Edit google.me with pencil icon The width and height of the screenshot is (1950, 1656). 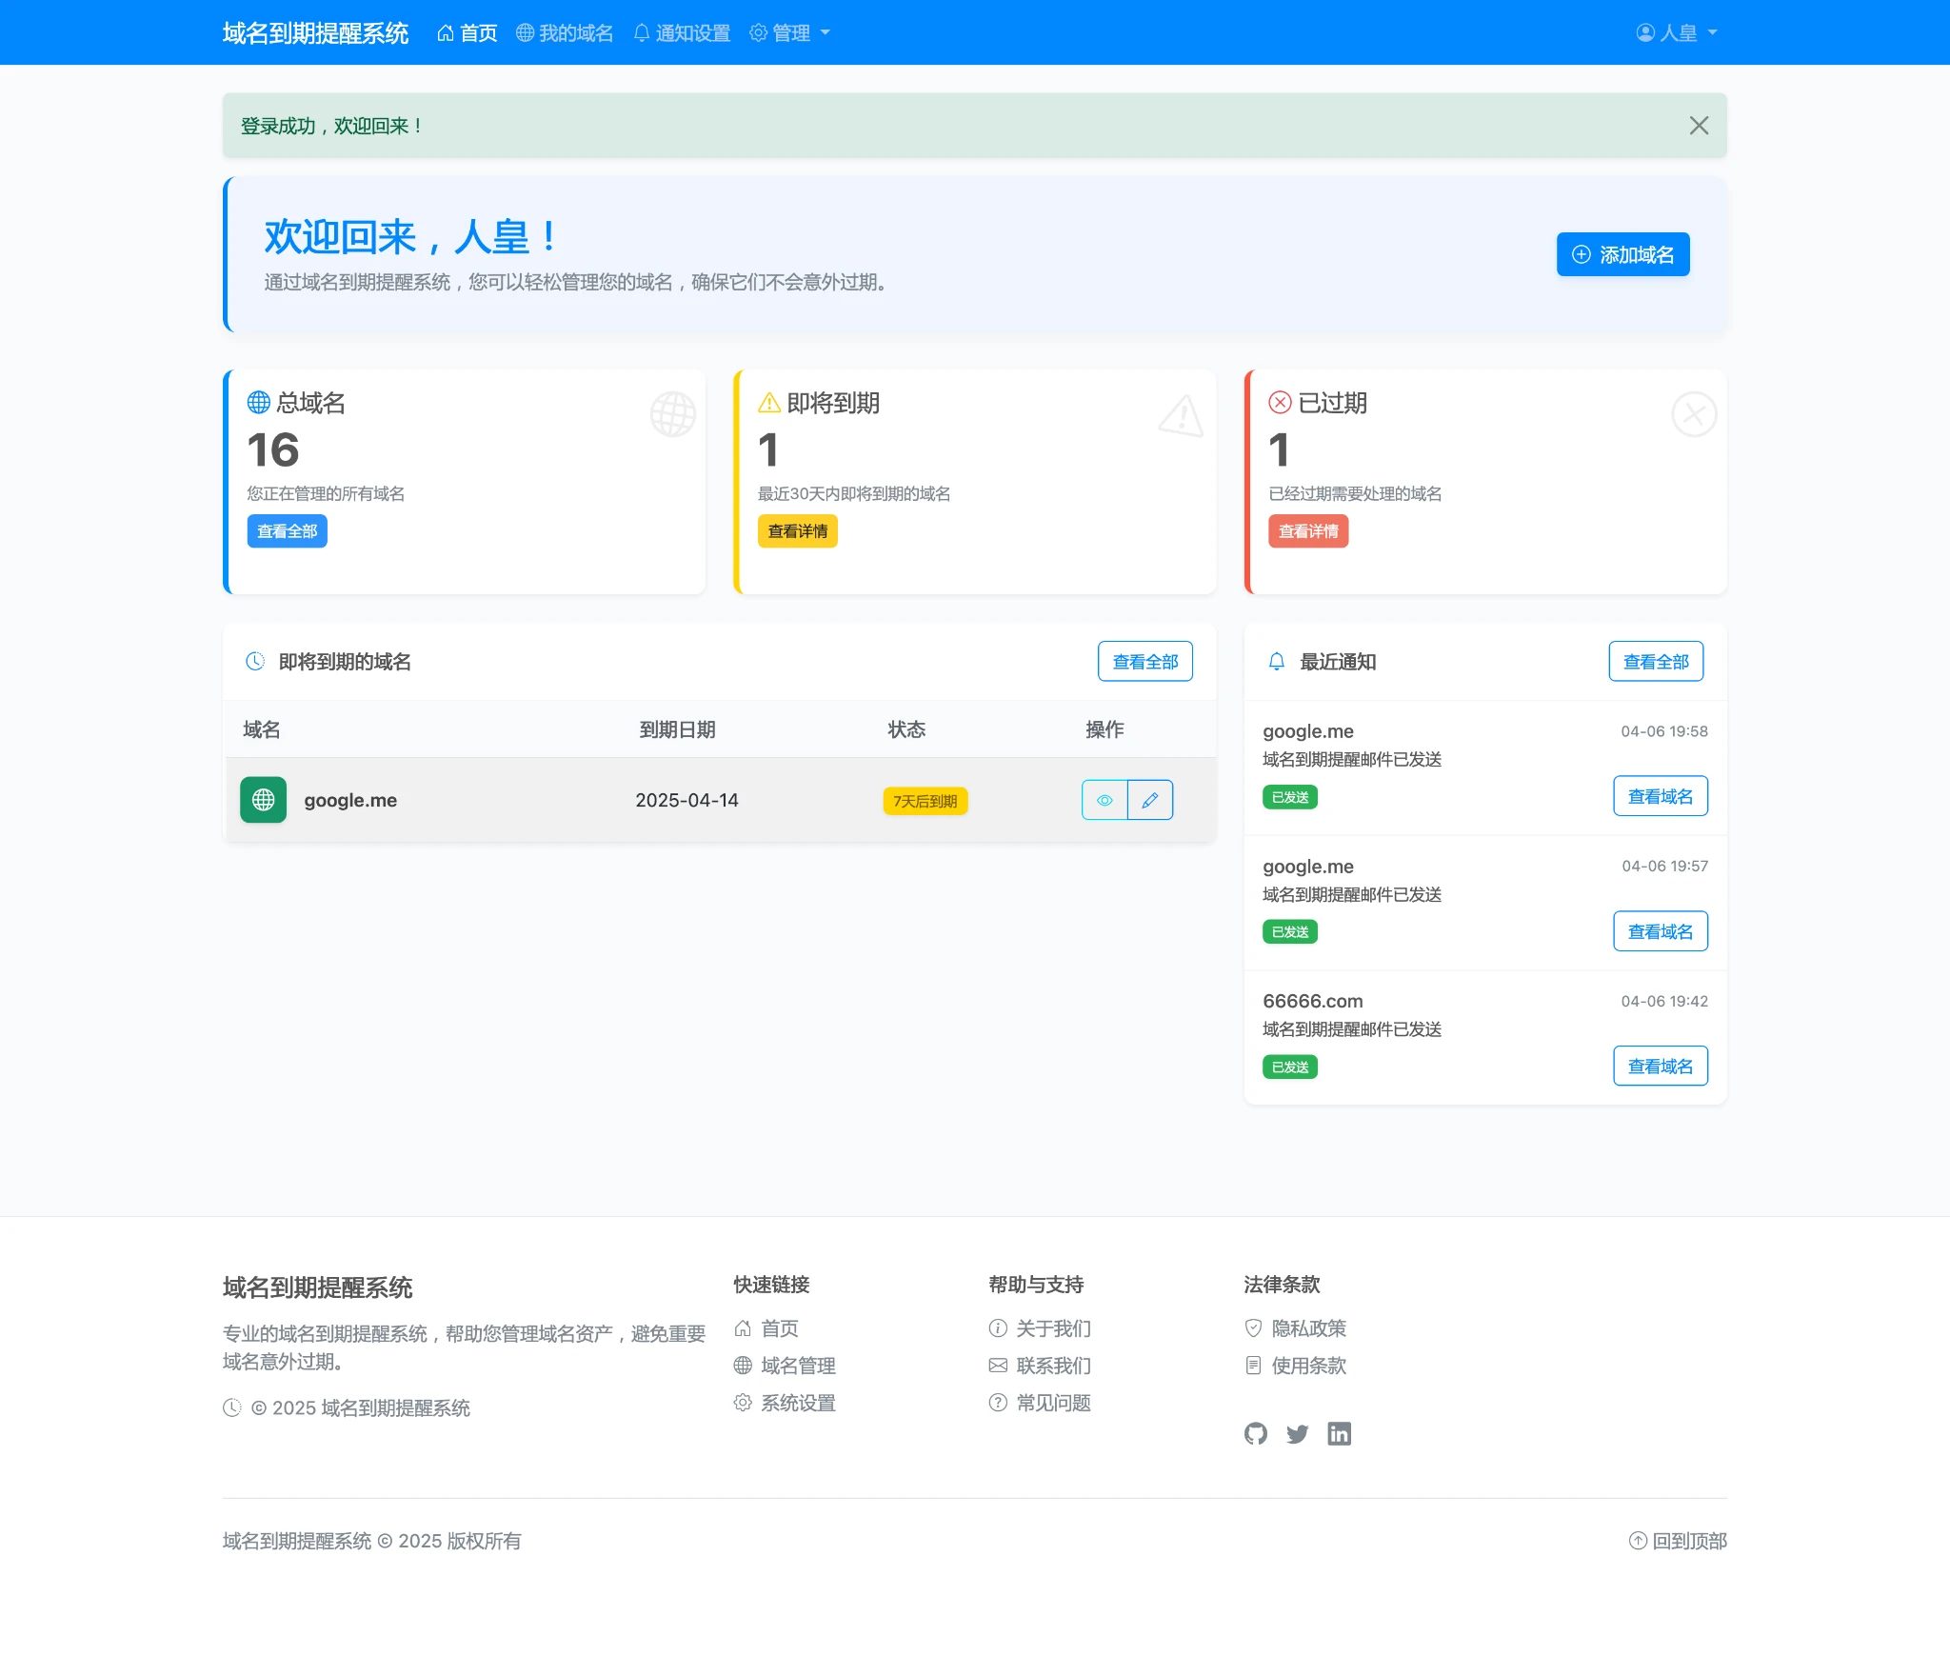pos(1150,800)
